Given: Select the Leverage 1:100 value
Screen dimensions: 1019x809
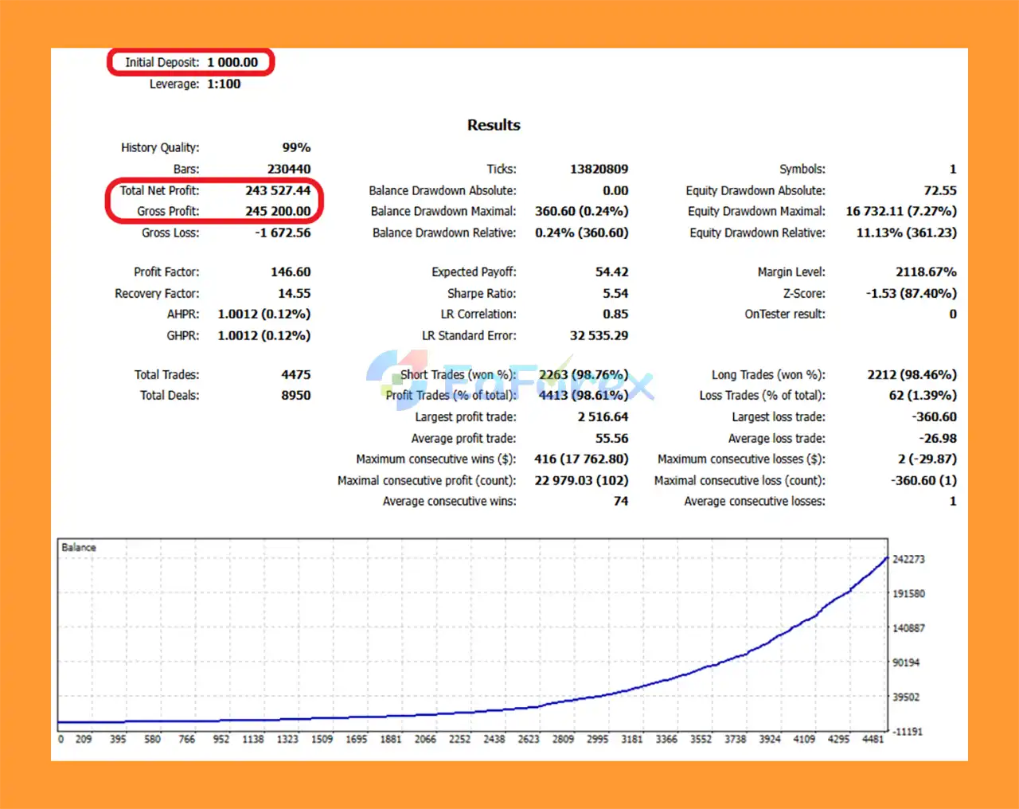Looking at the screenshot, I should (223, 84).
